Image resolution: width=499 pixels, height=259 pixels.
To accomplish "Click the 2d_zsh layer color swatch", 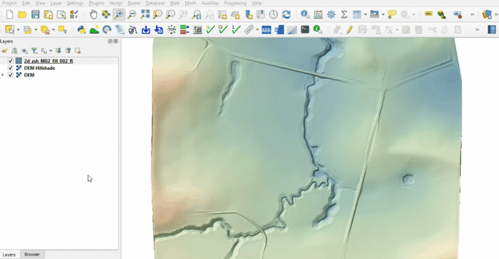I will tap(19, 61).
